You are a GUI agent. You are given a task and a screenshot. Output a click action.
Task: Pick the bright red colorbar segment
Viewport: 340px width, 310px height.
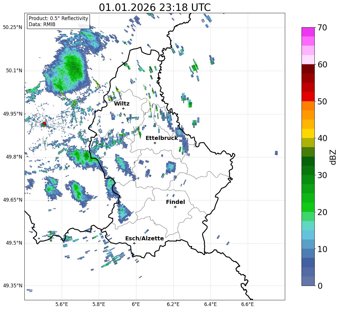[308, 97]
